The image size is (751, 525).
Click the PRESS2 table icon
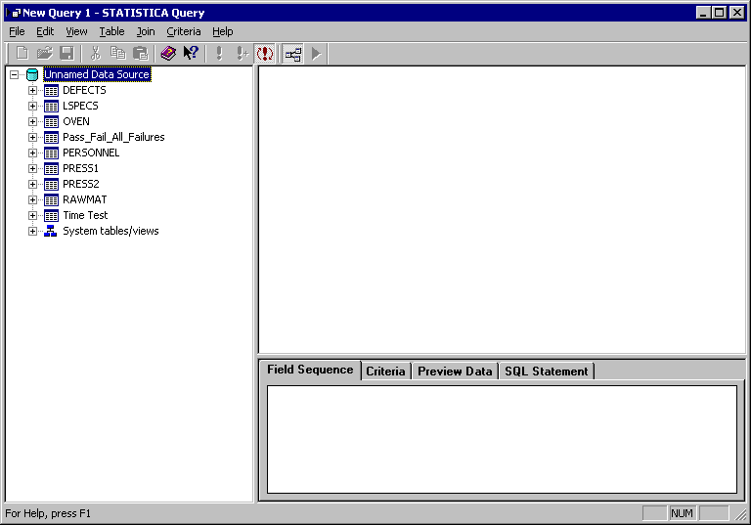tap(51, 185)
